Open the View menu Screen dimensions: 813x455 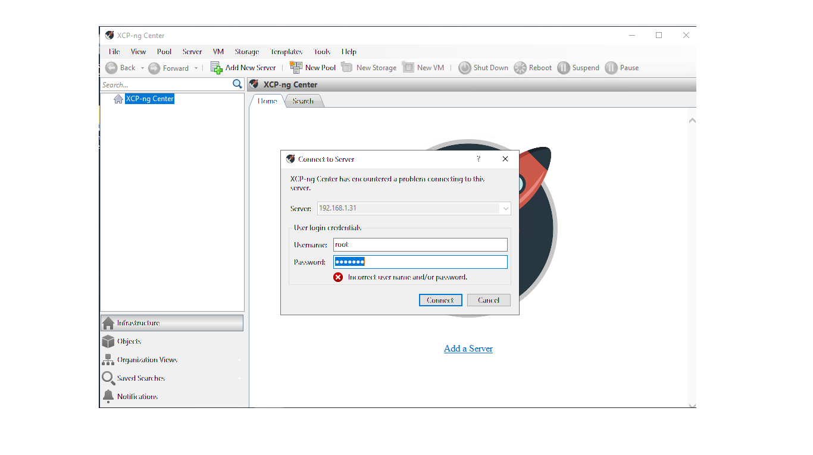pyautogui.click(x=138, y=52)
